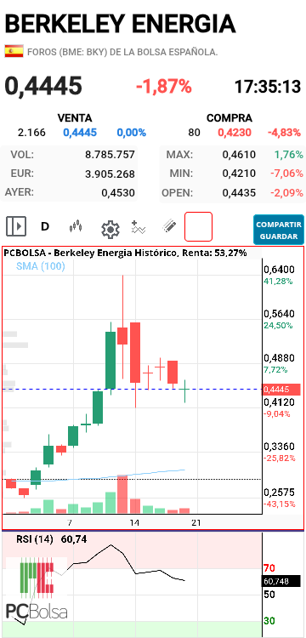
Task: Click the 41,28% axis percentage
Action: (278, 282)
